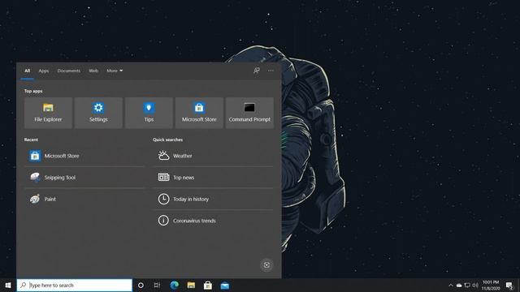The height and width of the screenshot is (292, 520).
Task: Launch the Command Prompt tile
Action: 249,113
